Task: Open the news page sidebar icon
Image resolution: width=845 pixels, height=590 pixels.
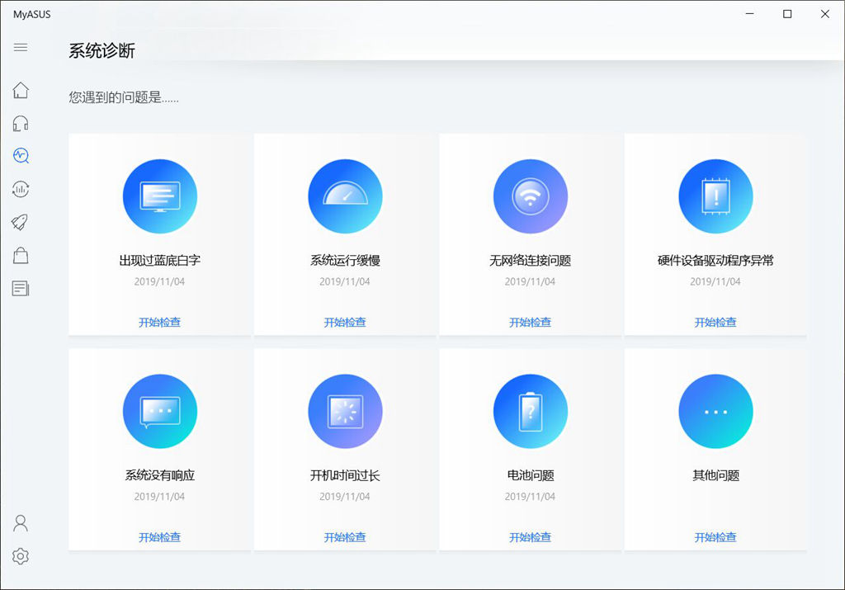Action: coord(21,288)
